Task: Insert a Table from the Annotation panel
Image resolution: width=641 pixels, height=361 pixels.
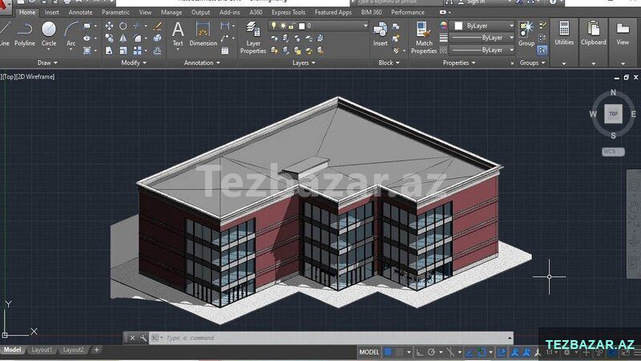Action: (x=225, y=51)
